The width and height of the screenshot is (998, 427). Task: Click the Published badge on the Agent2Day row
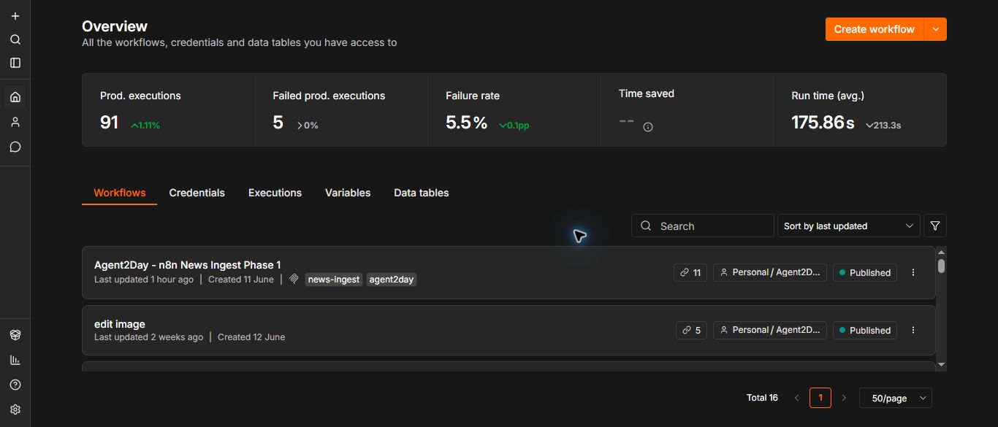tap(865, 272)
